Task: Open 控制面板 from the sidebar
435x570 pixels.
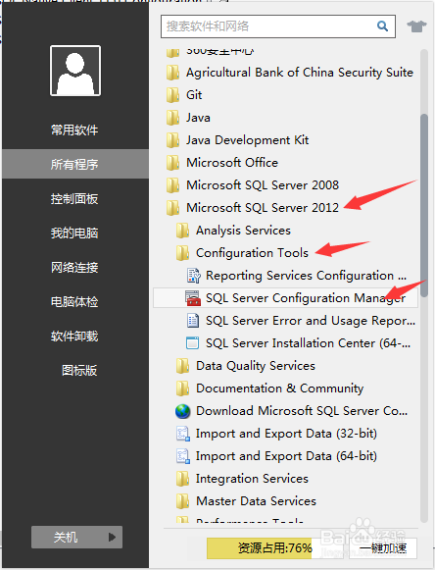Action: click(74, 199)
